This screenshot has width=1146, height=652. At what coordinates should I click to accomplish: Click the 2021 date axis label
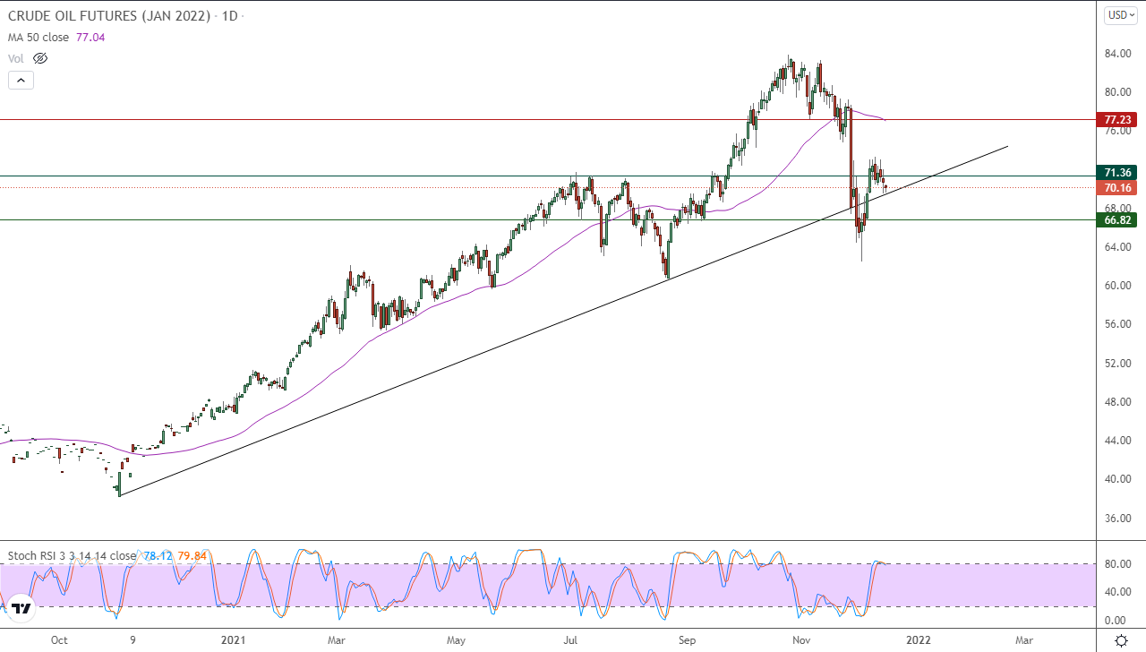[233, 640]
